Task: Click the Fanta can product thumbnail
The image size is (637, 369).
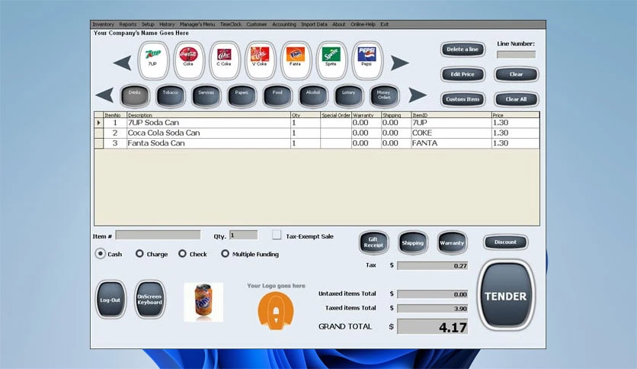Action: (x=203, y=302)
